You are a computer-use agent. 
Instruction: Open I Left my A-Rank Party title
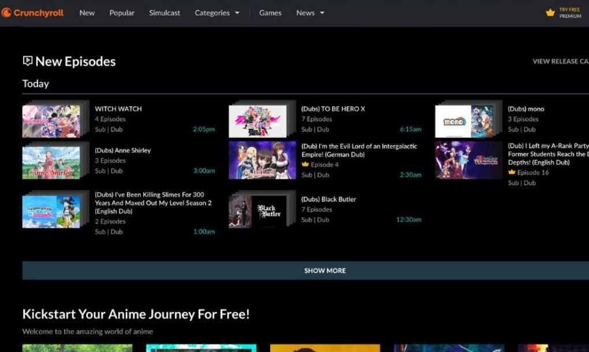click(x=549, y=154)
